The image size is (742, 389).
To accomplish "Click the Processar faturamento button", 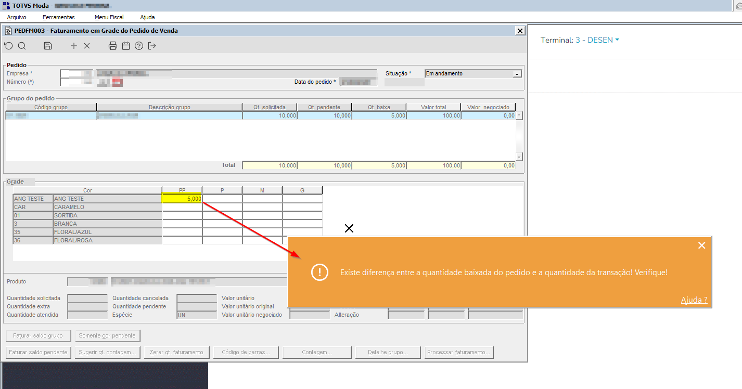I will click(x=458, y=352).
